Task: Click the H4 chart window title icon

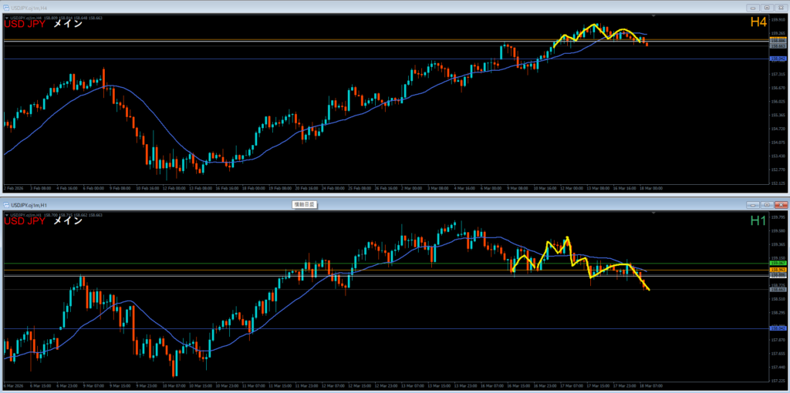Action: click(x=6, y=7)
